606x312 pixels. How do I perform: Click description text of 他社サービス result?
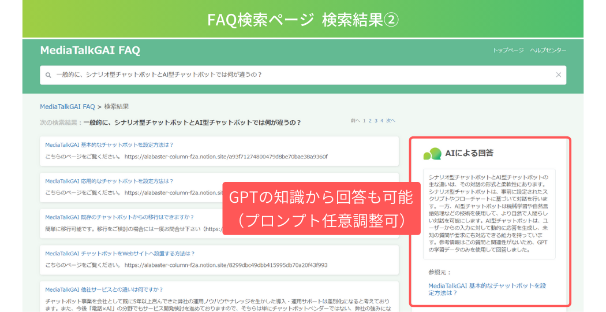[217, 304]
